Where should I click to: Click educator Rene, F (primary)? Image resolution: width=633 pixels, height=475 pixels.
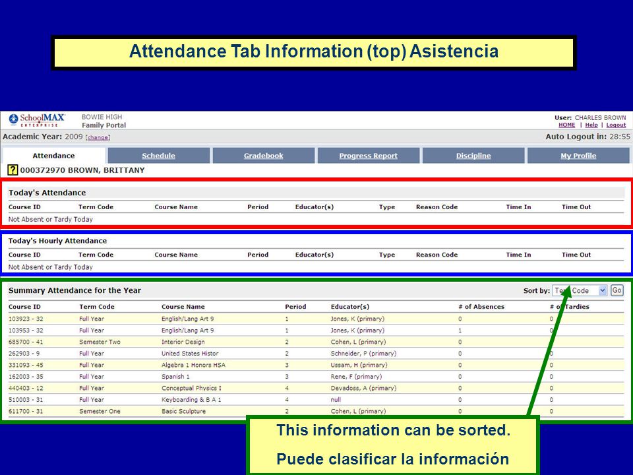[x=356, y=377]
